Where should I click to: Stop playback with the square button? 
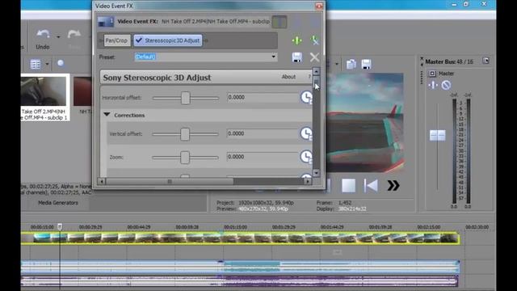(x=348, y=185)
